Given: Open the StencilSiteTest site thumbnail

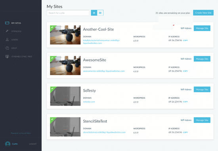Looking at the screenshot, I should [x=65, y=127].
